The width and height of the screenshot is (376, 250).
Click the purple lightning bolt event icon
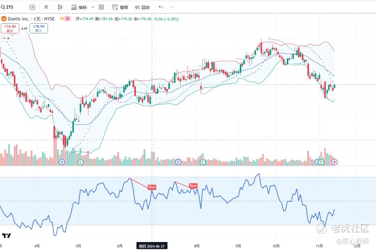tap(335, 162)
